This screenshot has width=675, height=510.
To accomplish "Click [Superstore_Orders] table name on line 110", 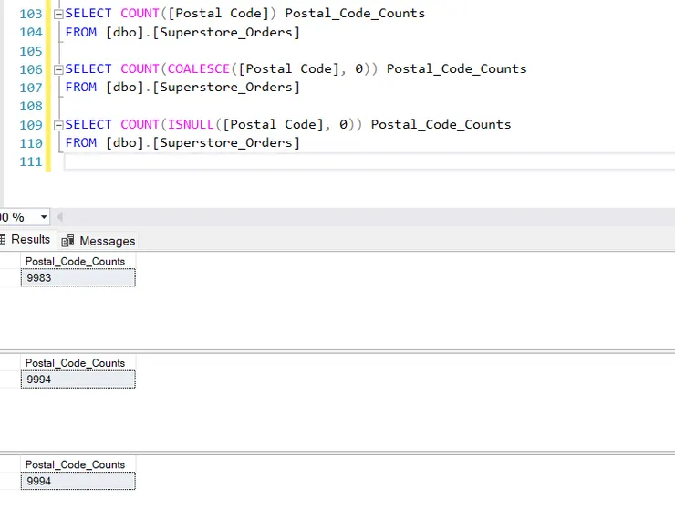I will pyautogui.click(x=226, y=142).
